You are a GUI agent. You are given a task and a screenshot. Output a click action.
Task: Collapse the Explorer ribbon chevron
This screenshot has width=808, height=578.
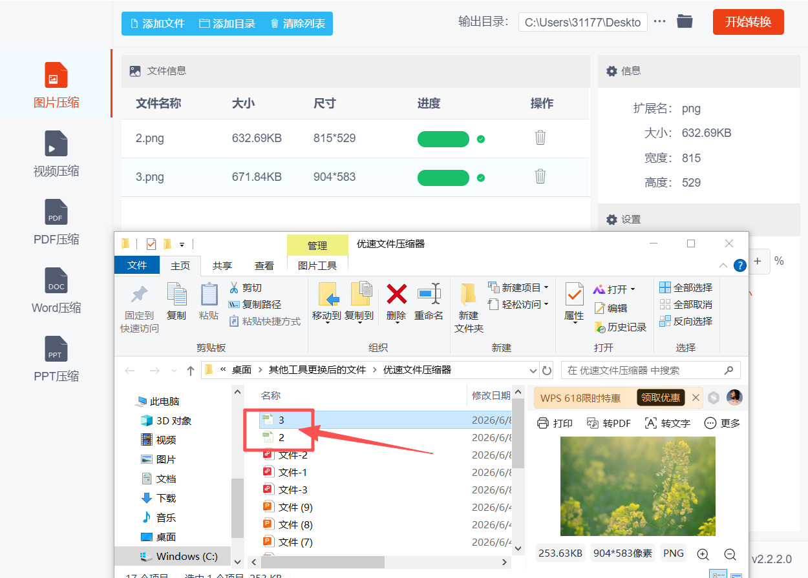(x=723, y=265)
